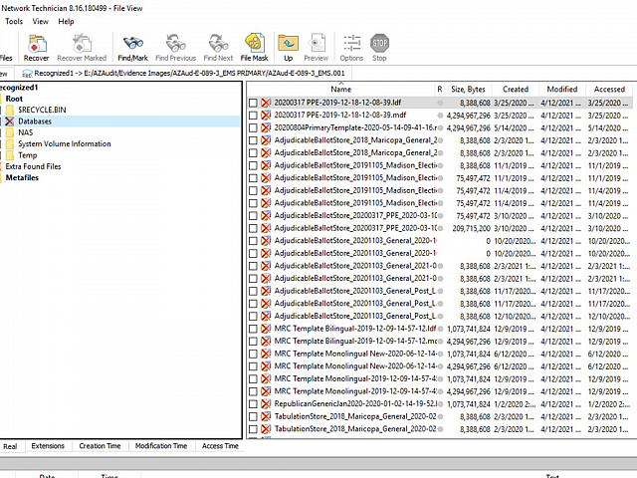Select the Metafiles tree node
Viewport: 637px width, 478px height.
coord(22,178)
